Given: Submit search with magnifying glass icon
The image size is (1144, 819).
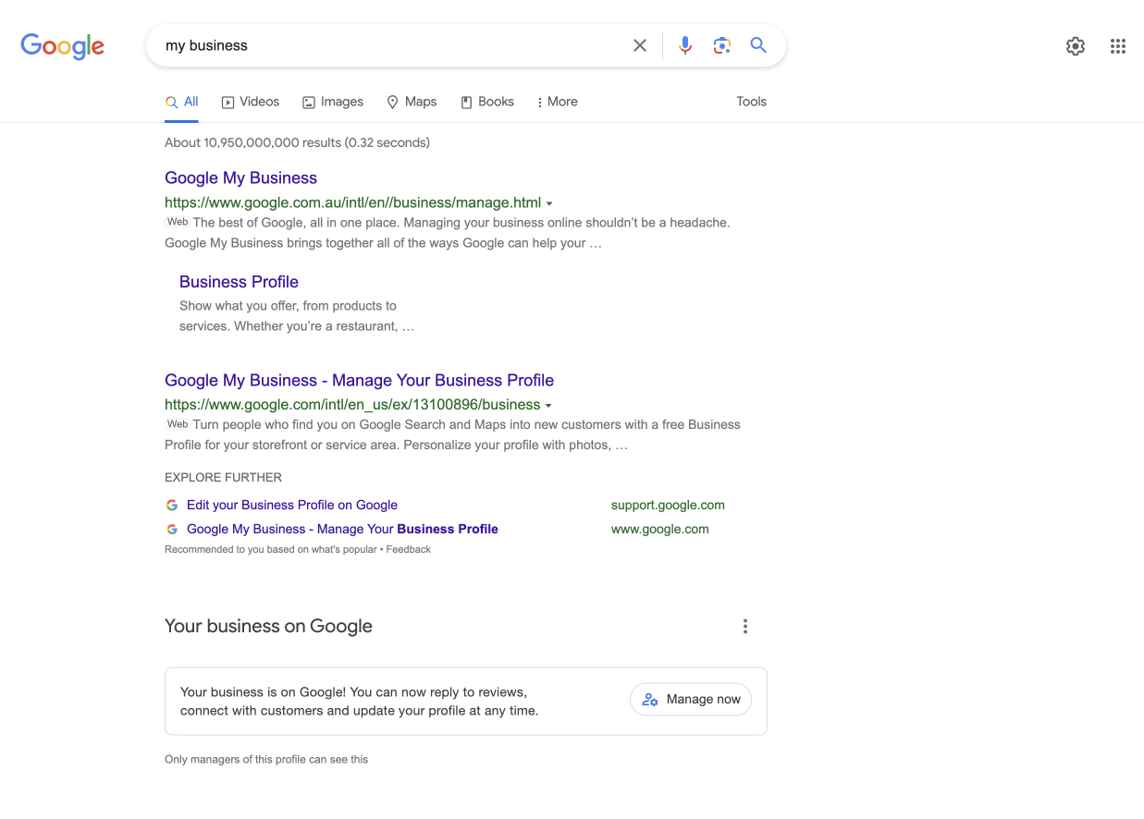Looking at the screenshot, I should (758, 45).
